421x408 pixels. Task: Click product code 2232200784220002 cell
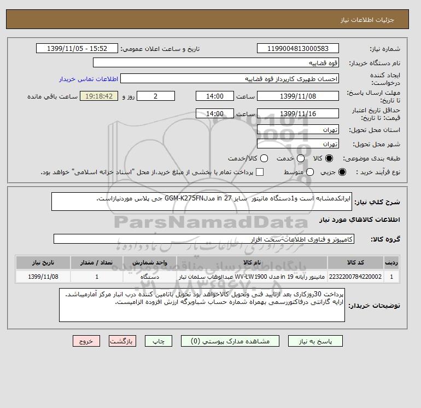pyautogui.click(x=355, y=277)
